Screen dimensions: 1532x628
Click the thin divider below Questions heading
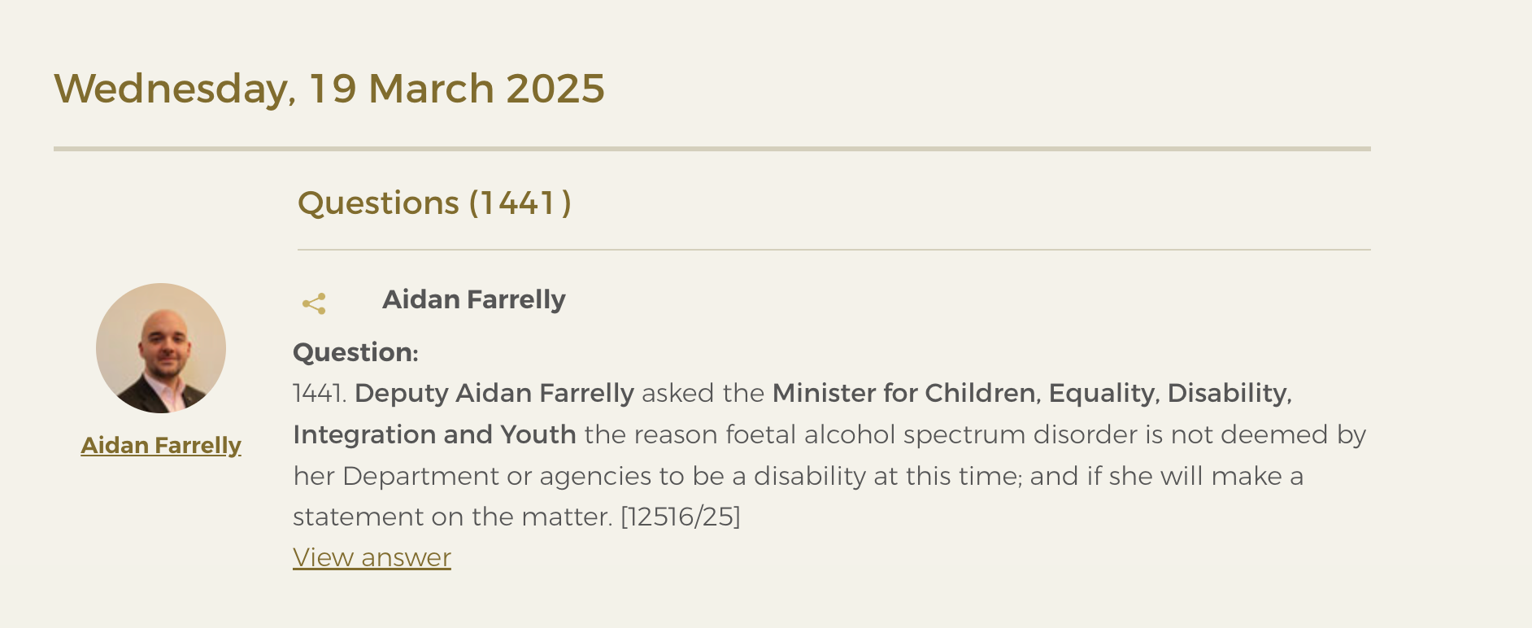click(x=834, y=250)
